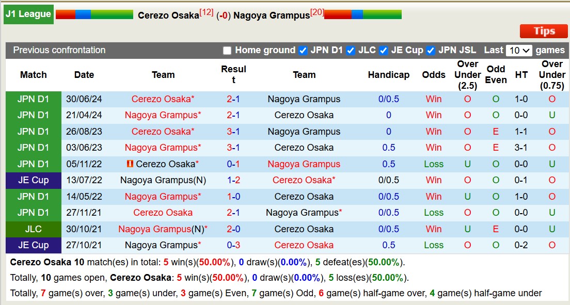This screenshot has width=570, height=305.
Task: Click the J1 League badge
Action: pyautogui.click(x=28, y=14)
